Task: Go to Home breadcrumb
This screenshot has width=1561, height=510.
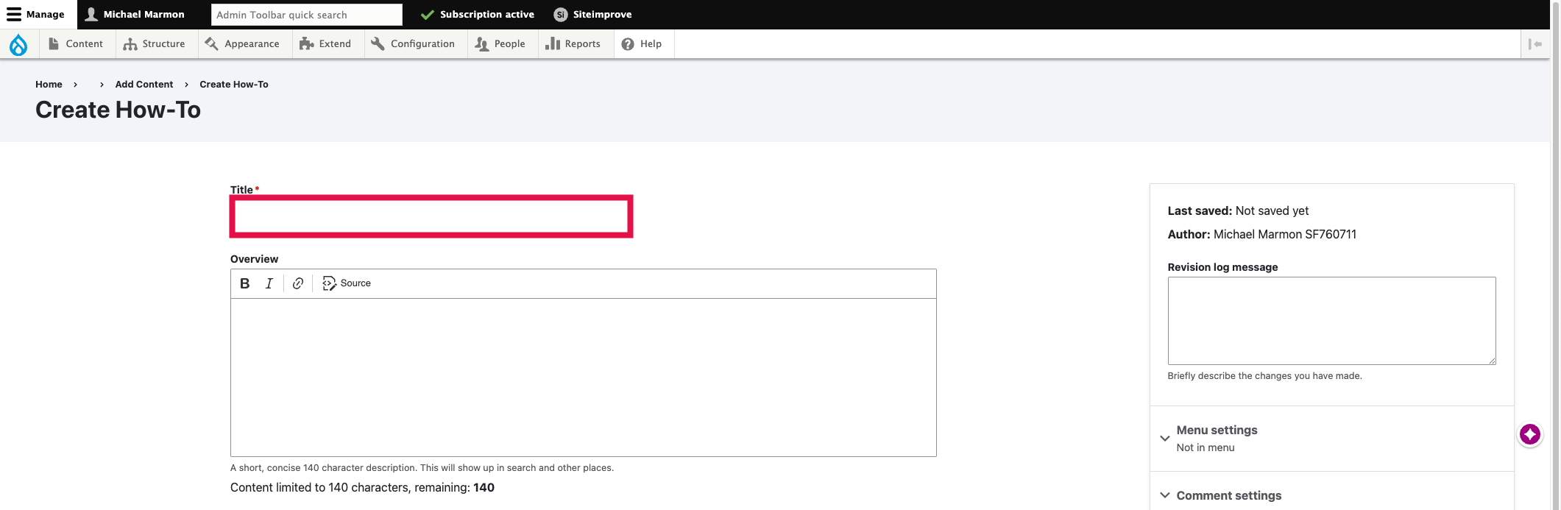Action: click(x=49, y=85)
